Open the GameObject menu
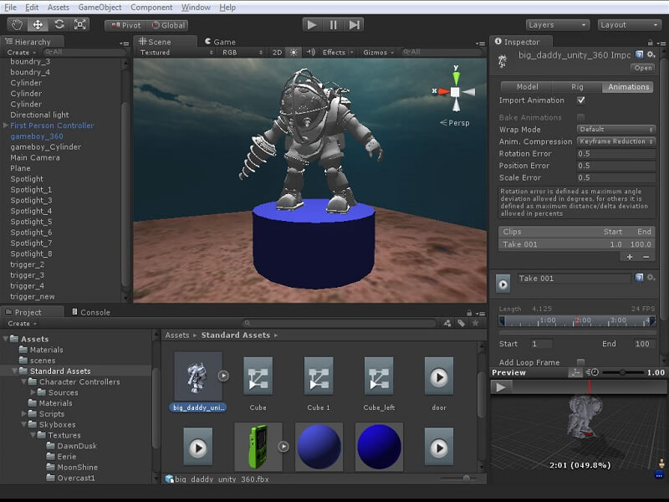Screen dimensions: 669x502 click(100, 8)
